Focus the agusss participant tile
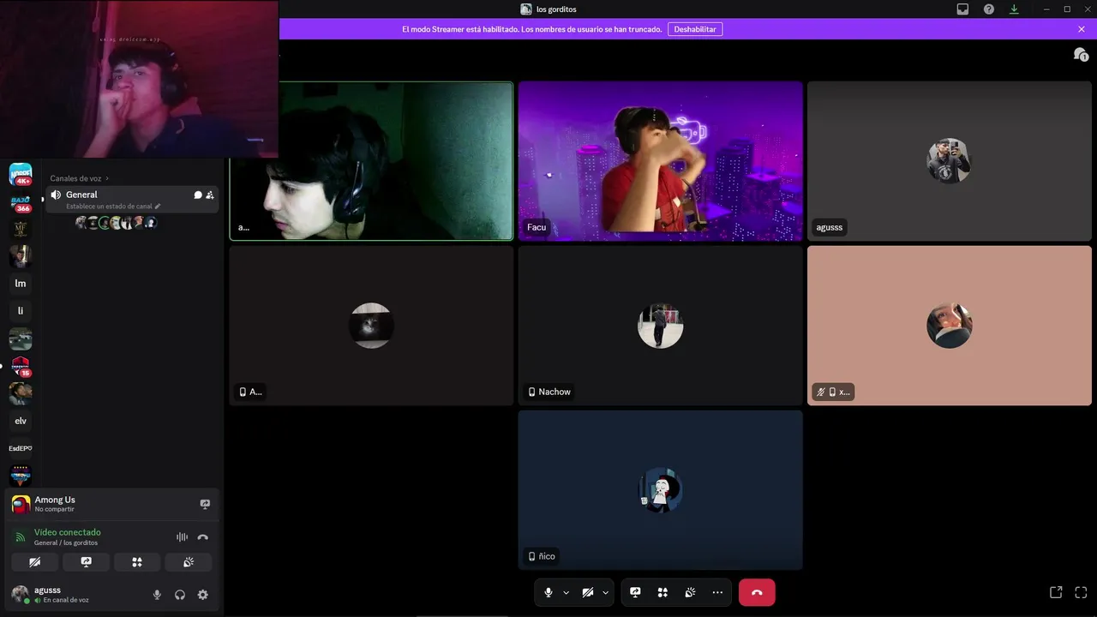 point(950,161)
